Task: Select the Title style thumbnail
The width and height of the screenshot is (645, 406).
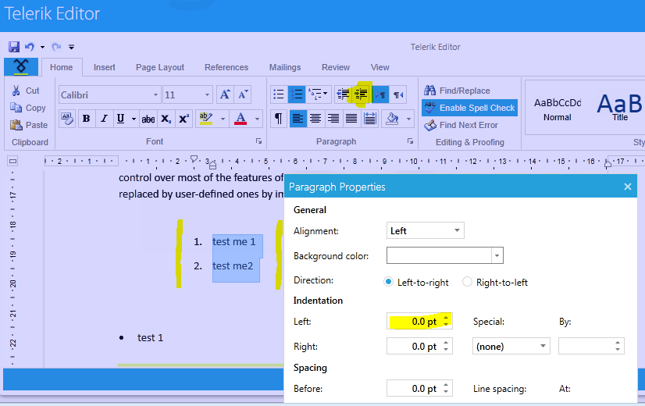Action: (x=619, y=108)
